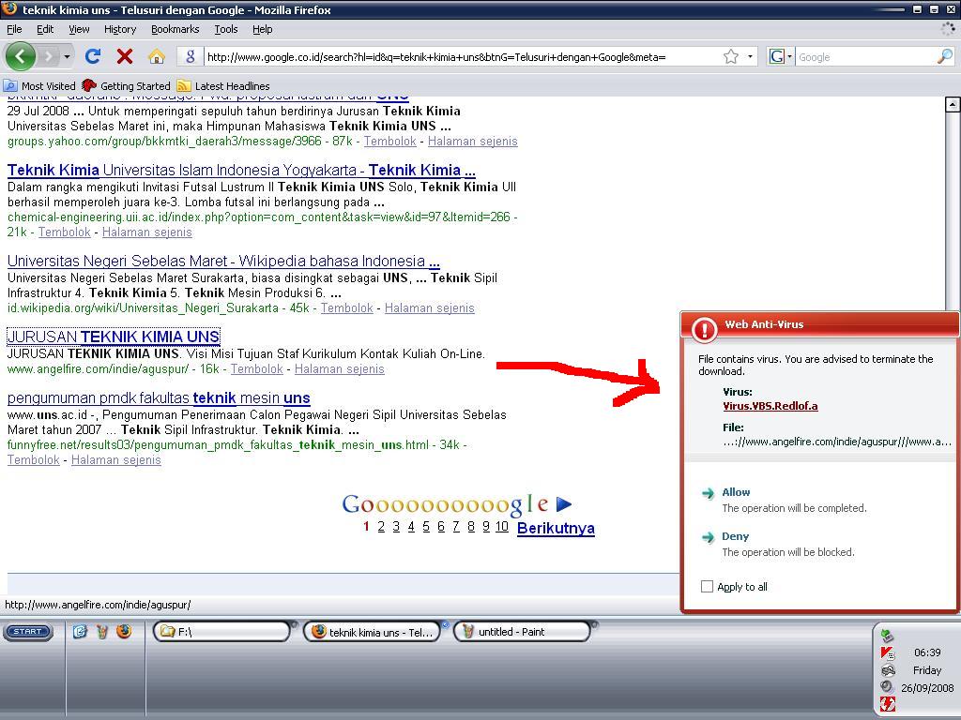
Task: Click the green arrow beside Allow
Action: coord(708,493)
